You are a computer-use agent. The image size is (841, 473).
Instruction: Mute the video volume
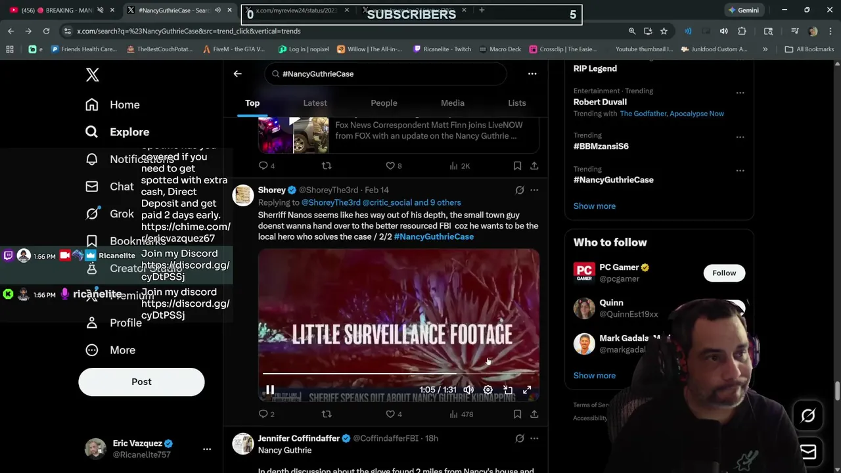click(468, 390)
